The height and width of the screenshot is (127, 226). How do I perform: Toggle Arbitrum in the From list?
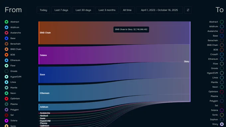point(12,27)
